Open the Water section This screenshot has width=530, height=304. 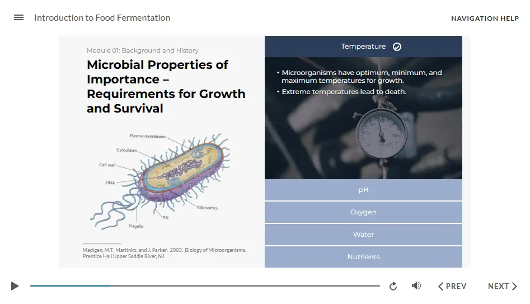pyautogui.click(x=363, y=235)
